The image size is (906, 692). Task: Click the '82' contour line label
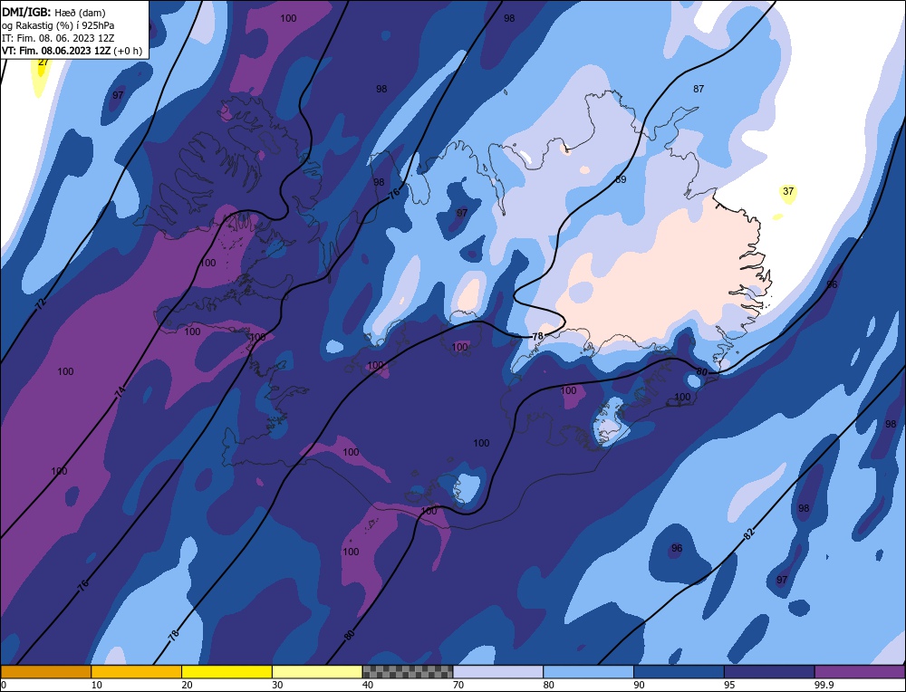tap(748, 534)
